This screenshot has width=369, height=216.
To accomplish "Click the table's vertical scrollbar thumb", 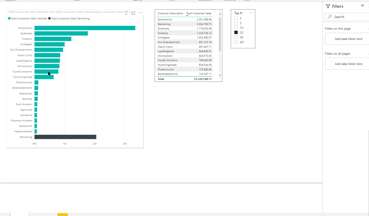I will coord(220,34).
